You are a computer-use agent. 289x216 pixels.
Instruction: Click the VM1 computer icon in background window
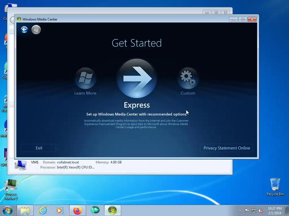21,165
